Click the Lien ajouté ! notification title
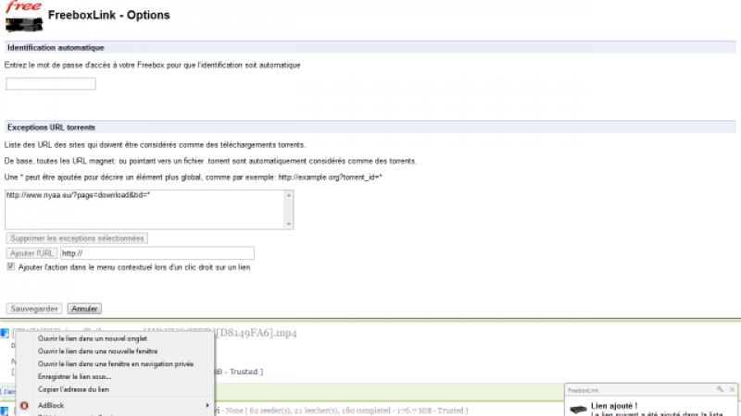Image resolution: width=741 pixels, height=416 pixels. [x=614, y=406]
